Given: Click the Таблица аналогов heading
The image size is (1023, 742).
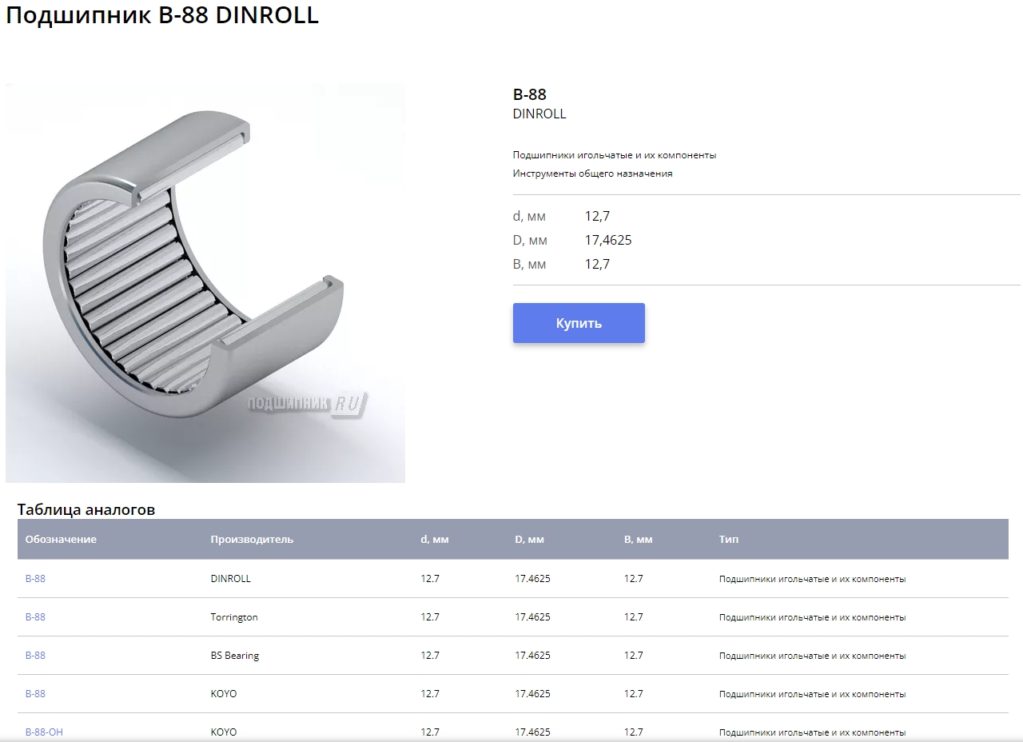Looking at the screenshot, I should 86,509.
